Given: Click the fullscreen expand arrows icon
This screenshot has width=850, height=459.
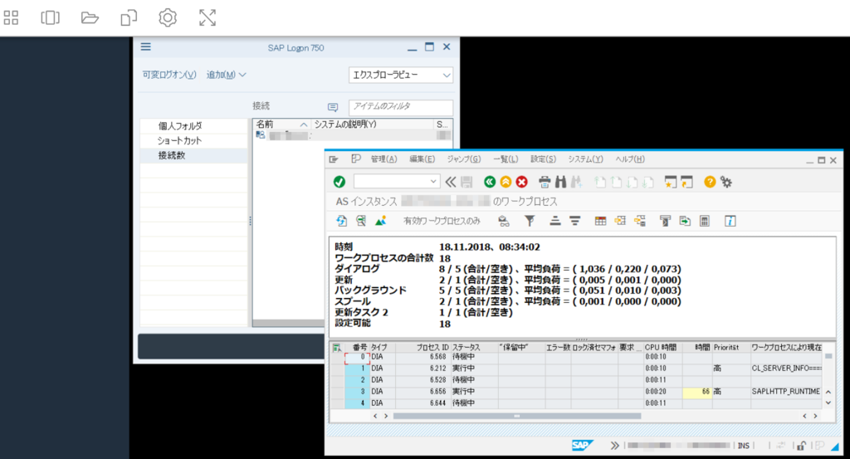Looking at the screenshot, I should coord(207,18).
